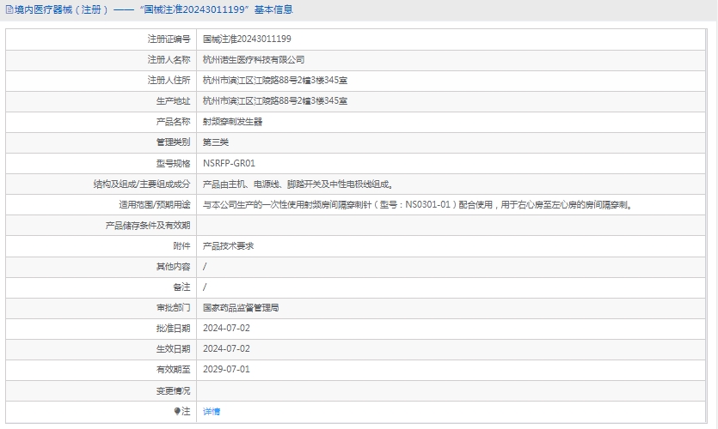Click the bullet icon beside 注
The height and width of the screenshot is (429, 718).
(178, 412)
